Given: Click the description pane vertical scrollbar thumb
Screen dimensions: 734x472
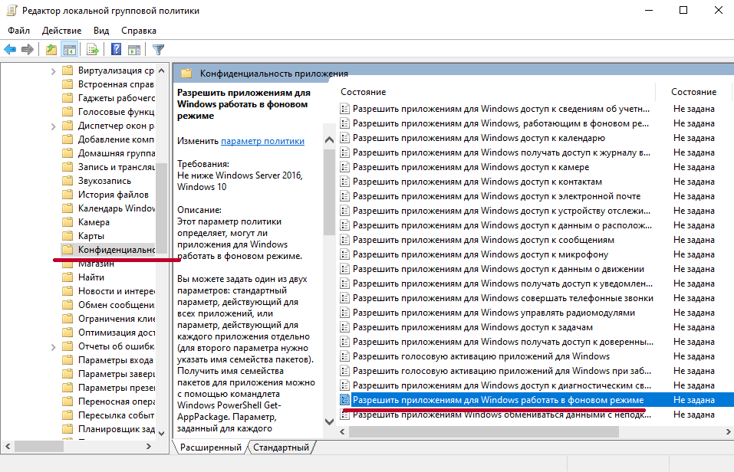Looking at the screenshot, I should [x=329, y=192].
